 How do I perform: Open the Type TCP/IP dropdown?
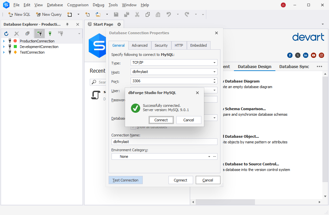(214, 62)
